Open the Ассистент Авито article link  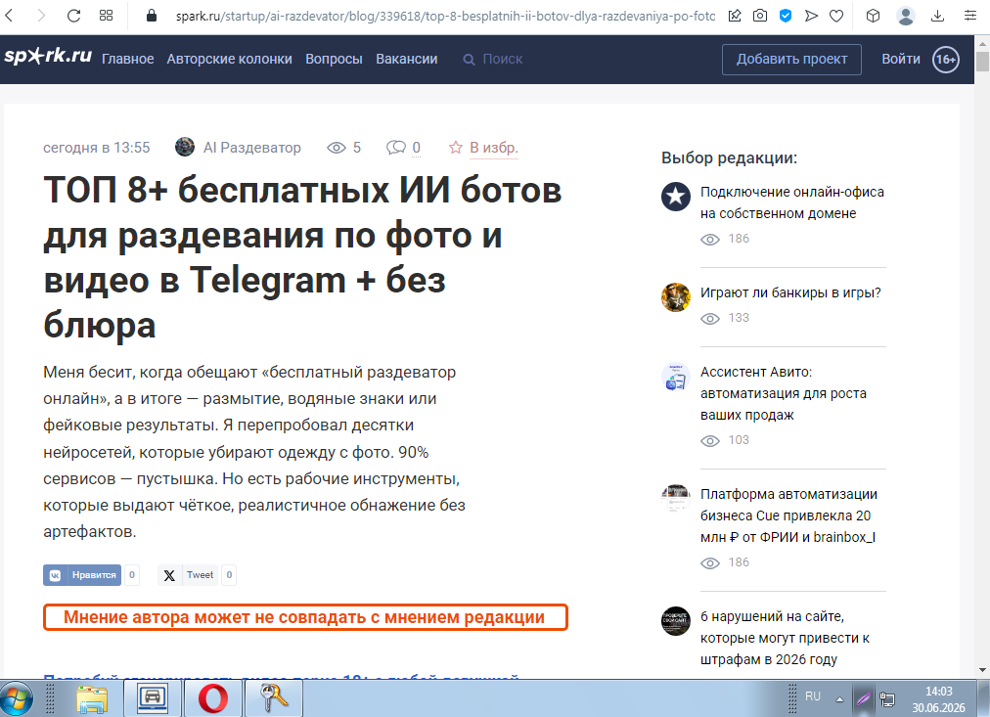[x=783, y=393]
